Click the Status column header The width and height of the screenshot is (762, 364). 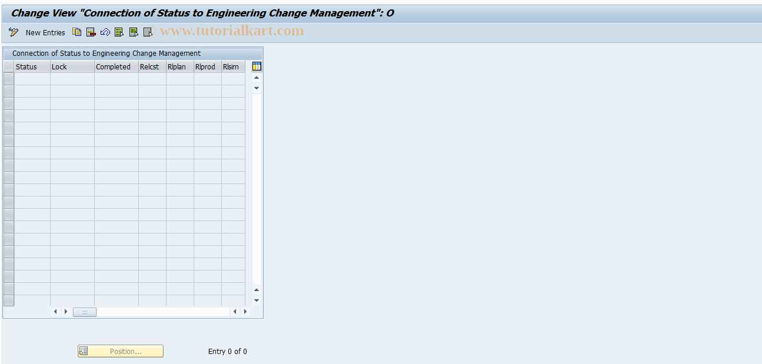(x=32, y=66)
